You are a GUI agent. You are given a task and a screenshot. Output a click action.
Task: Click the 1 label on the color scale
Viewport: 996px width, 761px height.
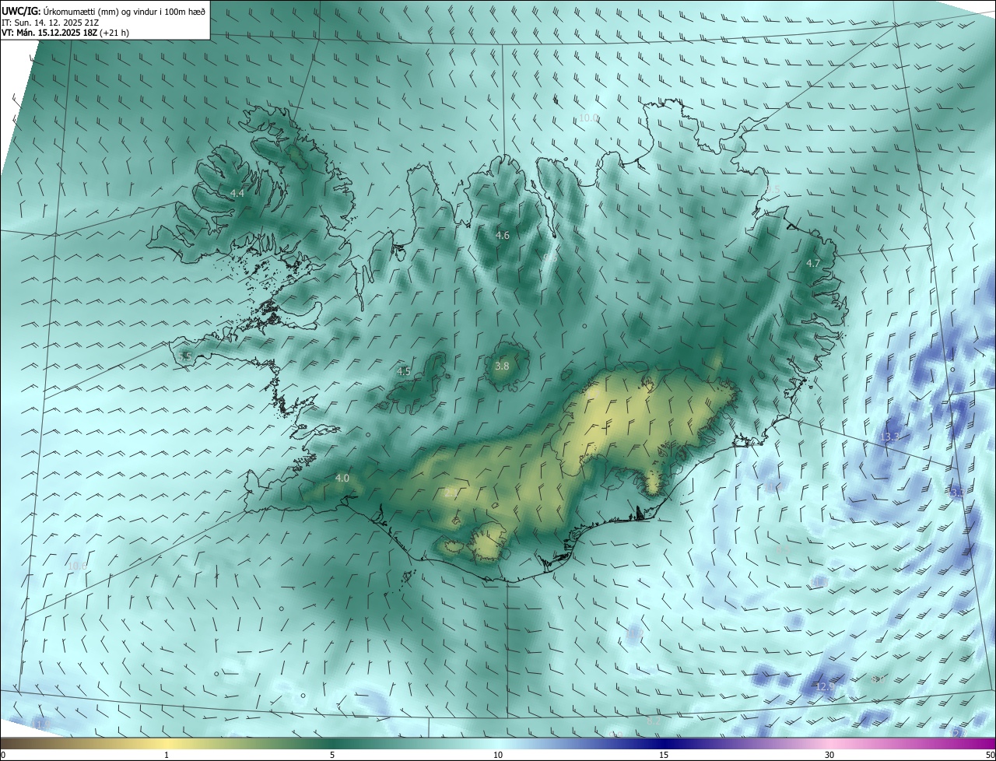167,755
